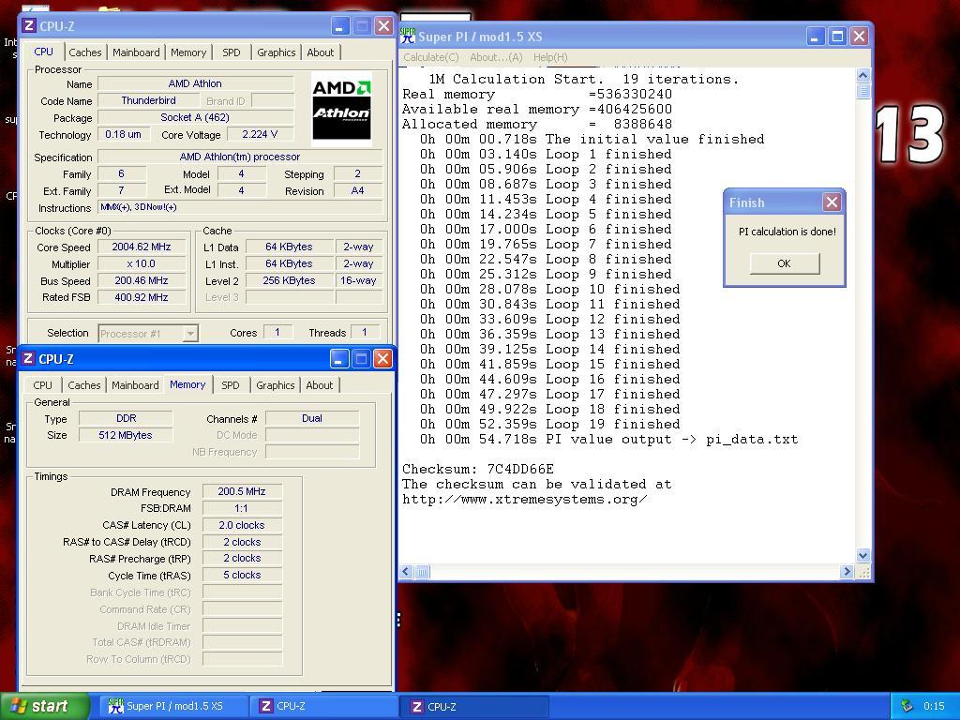Viewport: 960px width, 720px height.
Task: Click the Windows flag icon on start button
Action: [19, 706]
